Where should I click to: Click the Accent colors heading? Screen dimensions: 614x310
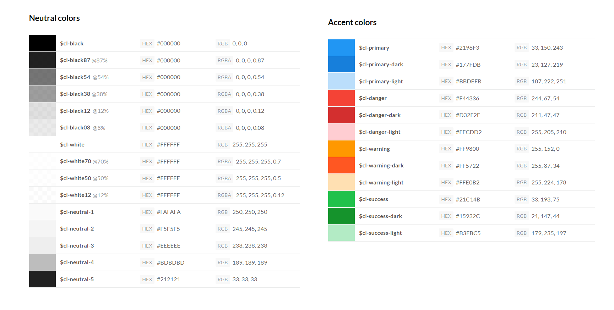coord(352,22)
